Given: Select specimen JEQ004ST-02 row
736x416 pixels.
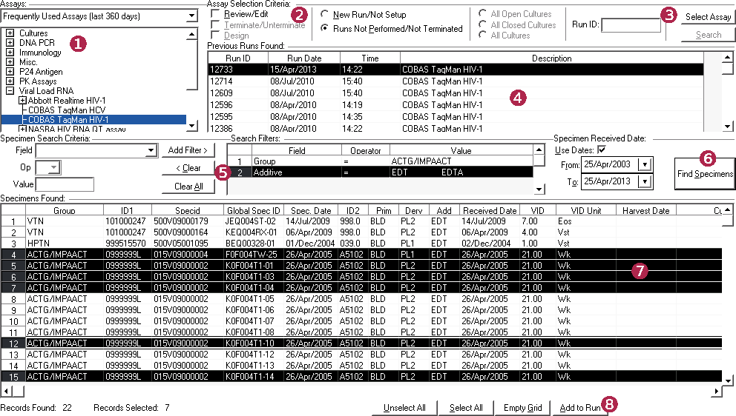Looking at the screenshot, I should point(361,221).
